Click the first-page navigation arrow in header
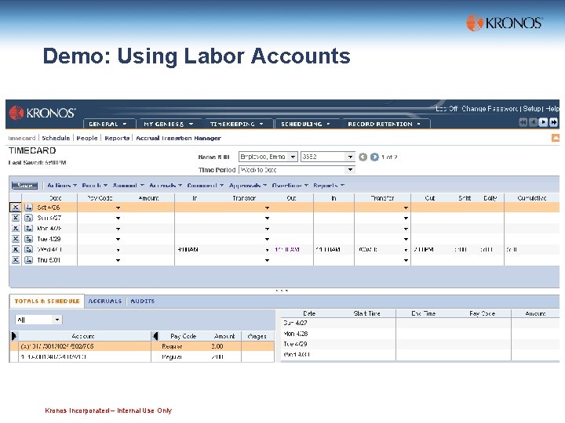 click(x=523, y=122)
